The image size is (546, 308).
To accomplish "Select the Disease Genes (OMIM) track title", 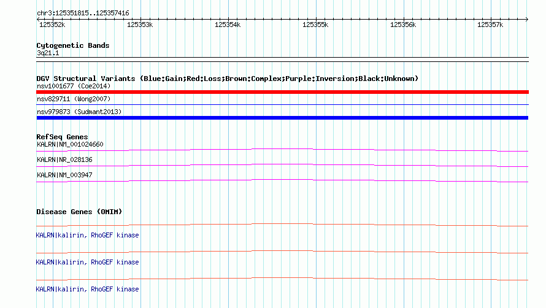I will (x=79, y=212).
